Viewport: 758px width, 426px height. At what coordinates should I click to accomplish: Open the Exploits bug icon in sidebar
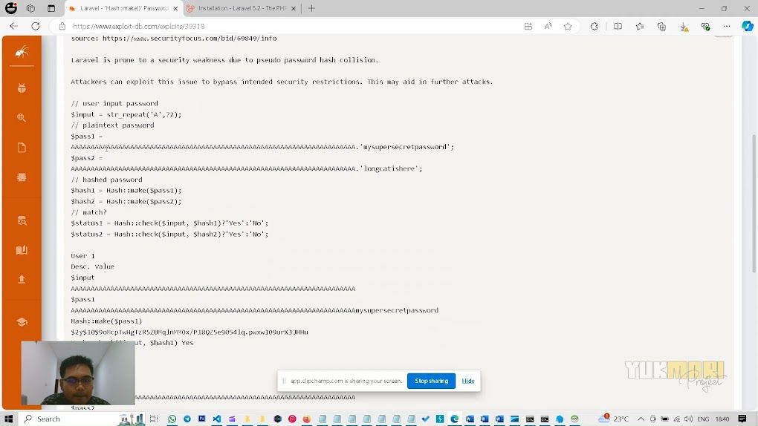point(22,88)
